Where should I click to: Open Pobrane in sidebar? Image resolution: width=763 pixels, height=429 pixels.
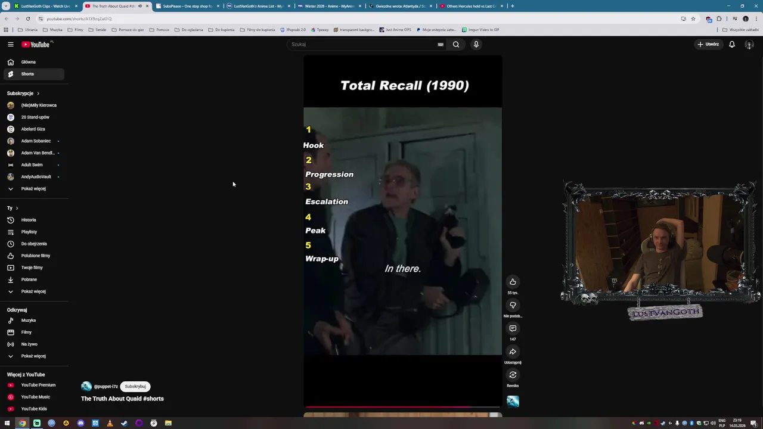tap(33, 279)
